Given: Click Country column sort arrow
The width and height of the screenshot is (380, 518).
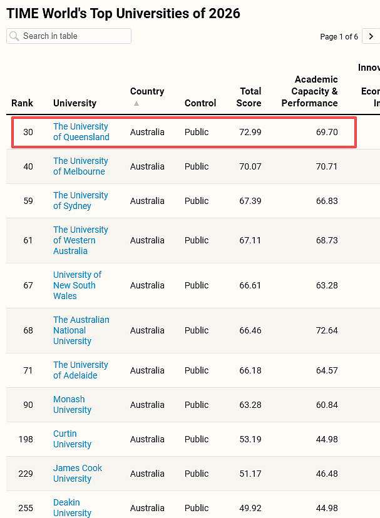Looking at the screenshot, I should click(136, 103).
